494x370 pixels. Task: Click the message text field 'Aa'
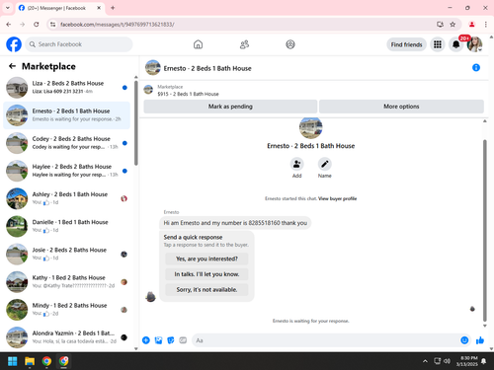click(325, 340)
